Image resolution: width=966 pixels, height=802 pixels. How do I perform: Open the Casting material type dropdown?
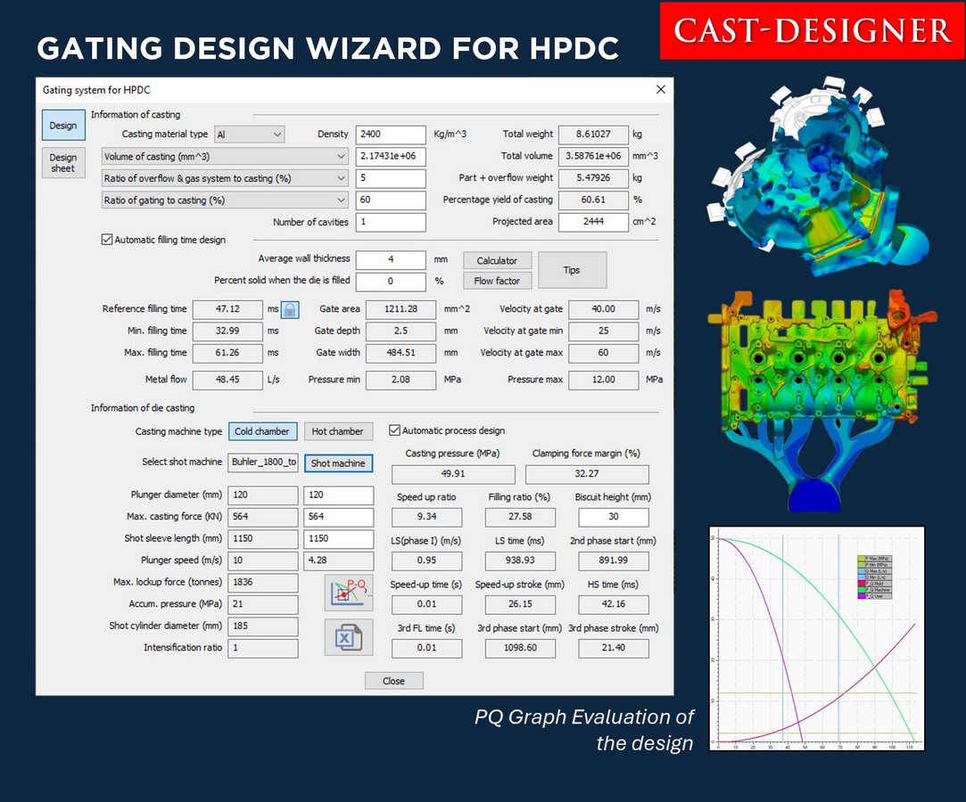(249, 135)
